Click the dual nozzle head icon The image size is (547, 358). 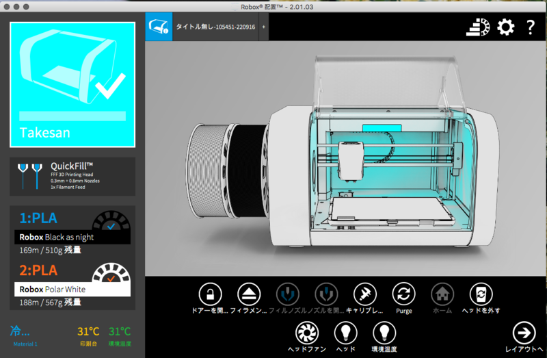coord(30,176)
